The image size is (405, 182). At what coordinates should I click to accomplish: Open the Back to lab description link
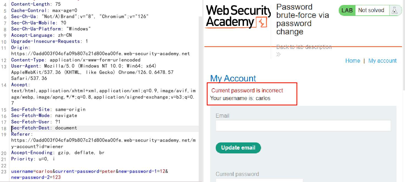304,47
